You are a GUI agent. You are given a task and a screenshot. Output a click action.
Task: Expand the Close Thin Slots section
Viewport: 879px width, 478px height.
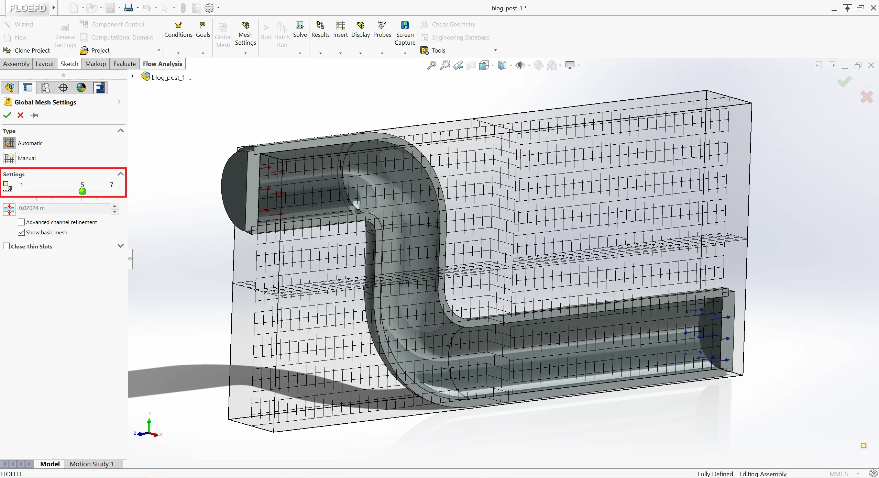(121, 246)
